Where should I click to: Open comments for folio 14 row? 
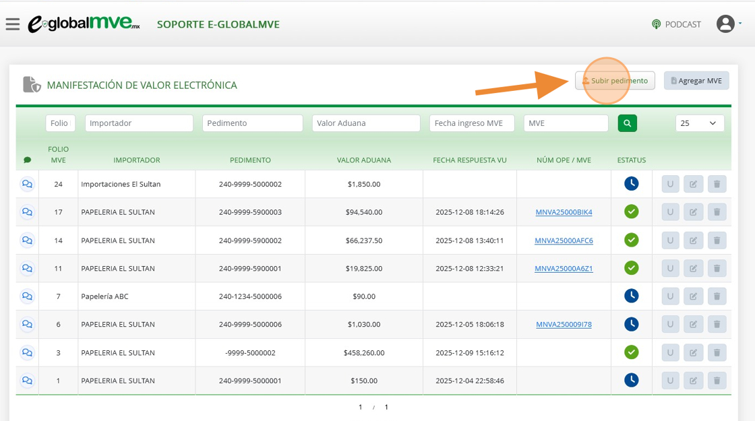pyautogui.click(x=28, y=240)
